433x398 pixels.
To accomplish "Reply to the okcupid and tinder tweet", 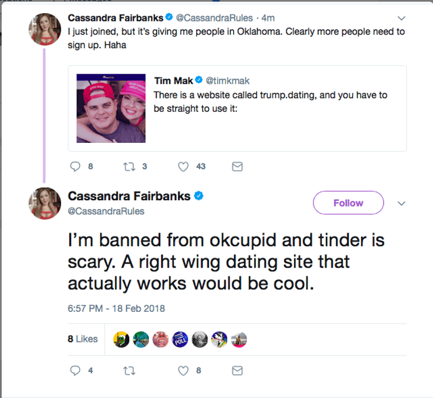I will click(75, 371).
